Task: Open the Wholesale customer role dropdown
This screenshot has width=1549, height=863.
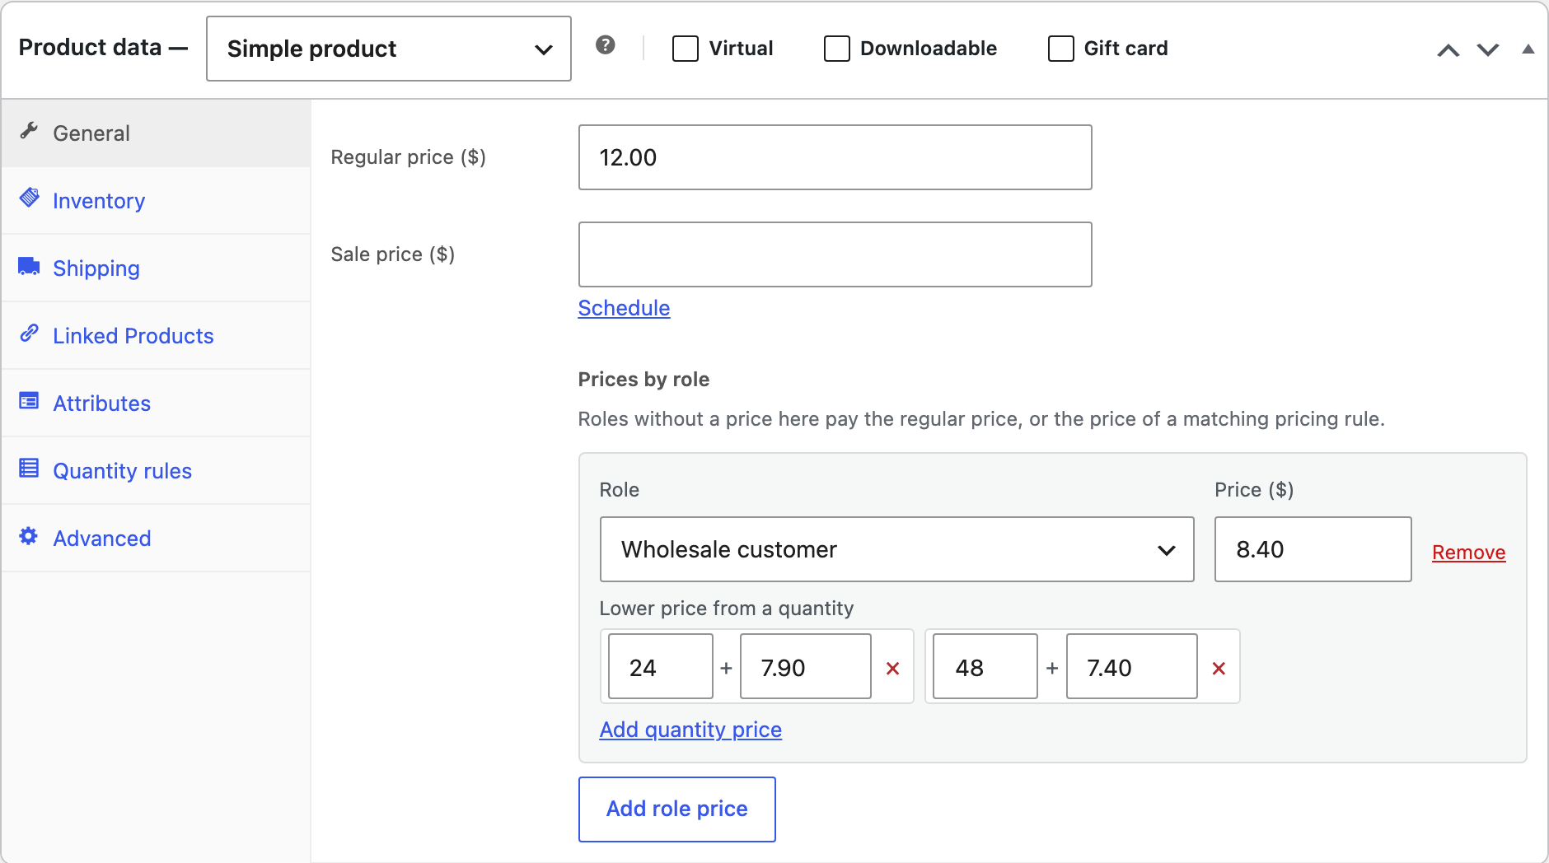Action: 897,549
